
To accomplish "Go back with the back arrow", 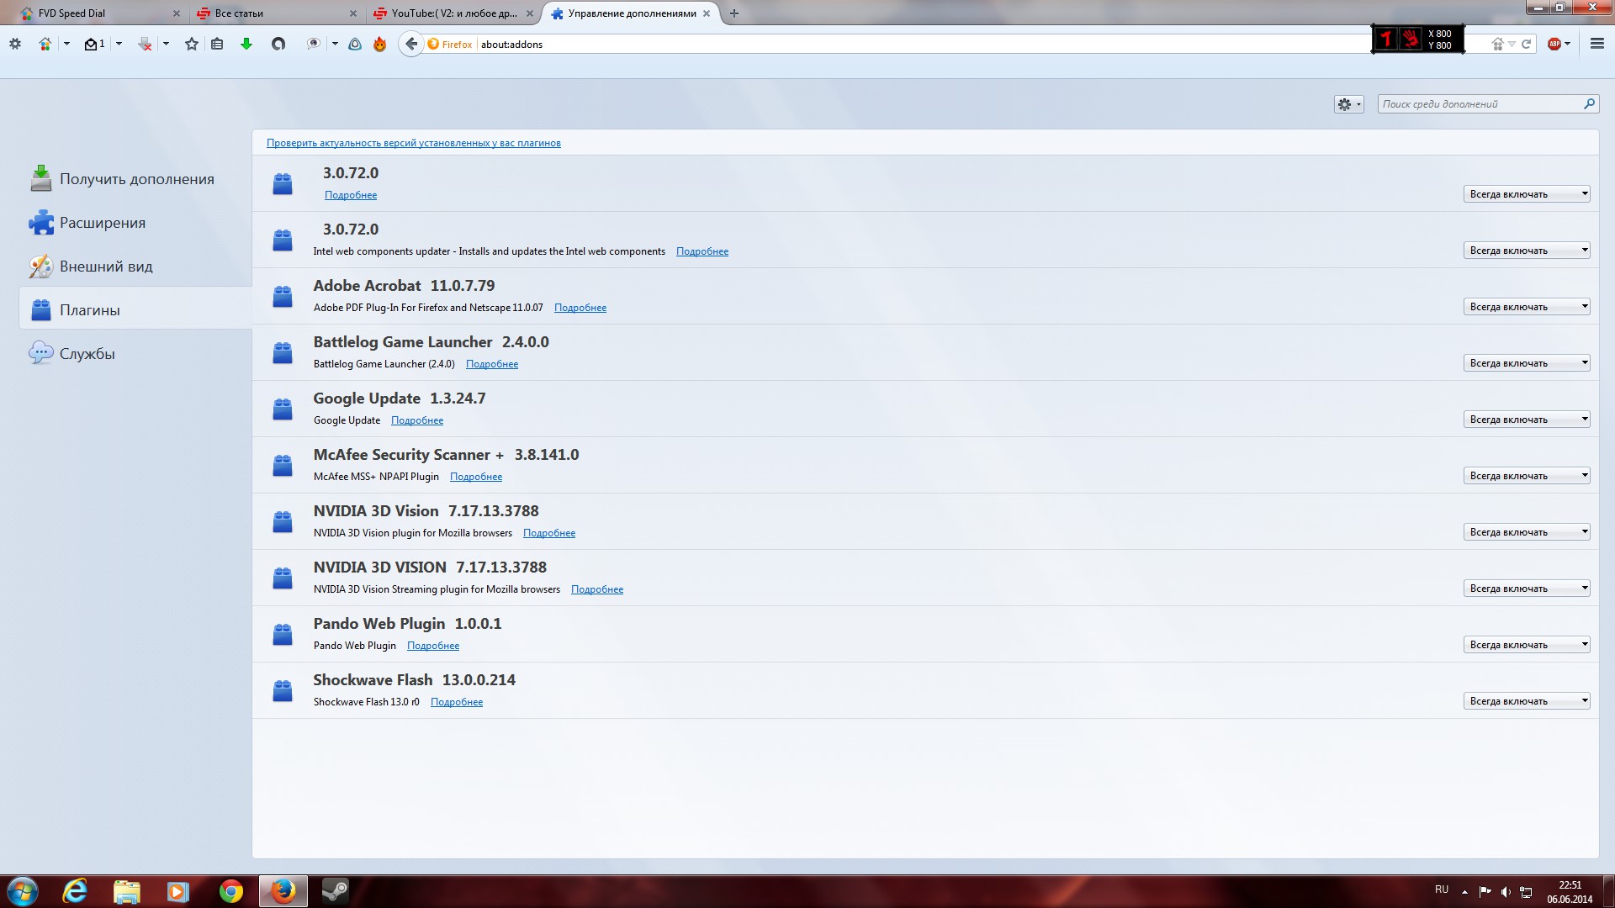I will click(x=410, y=44).
